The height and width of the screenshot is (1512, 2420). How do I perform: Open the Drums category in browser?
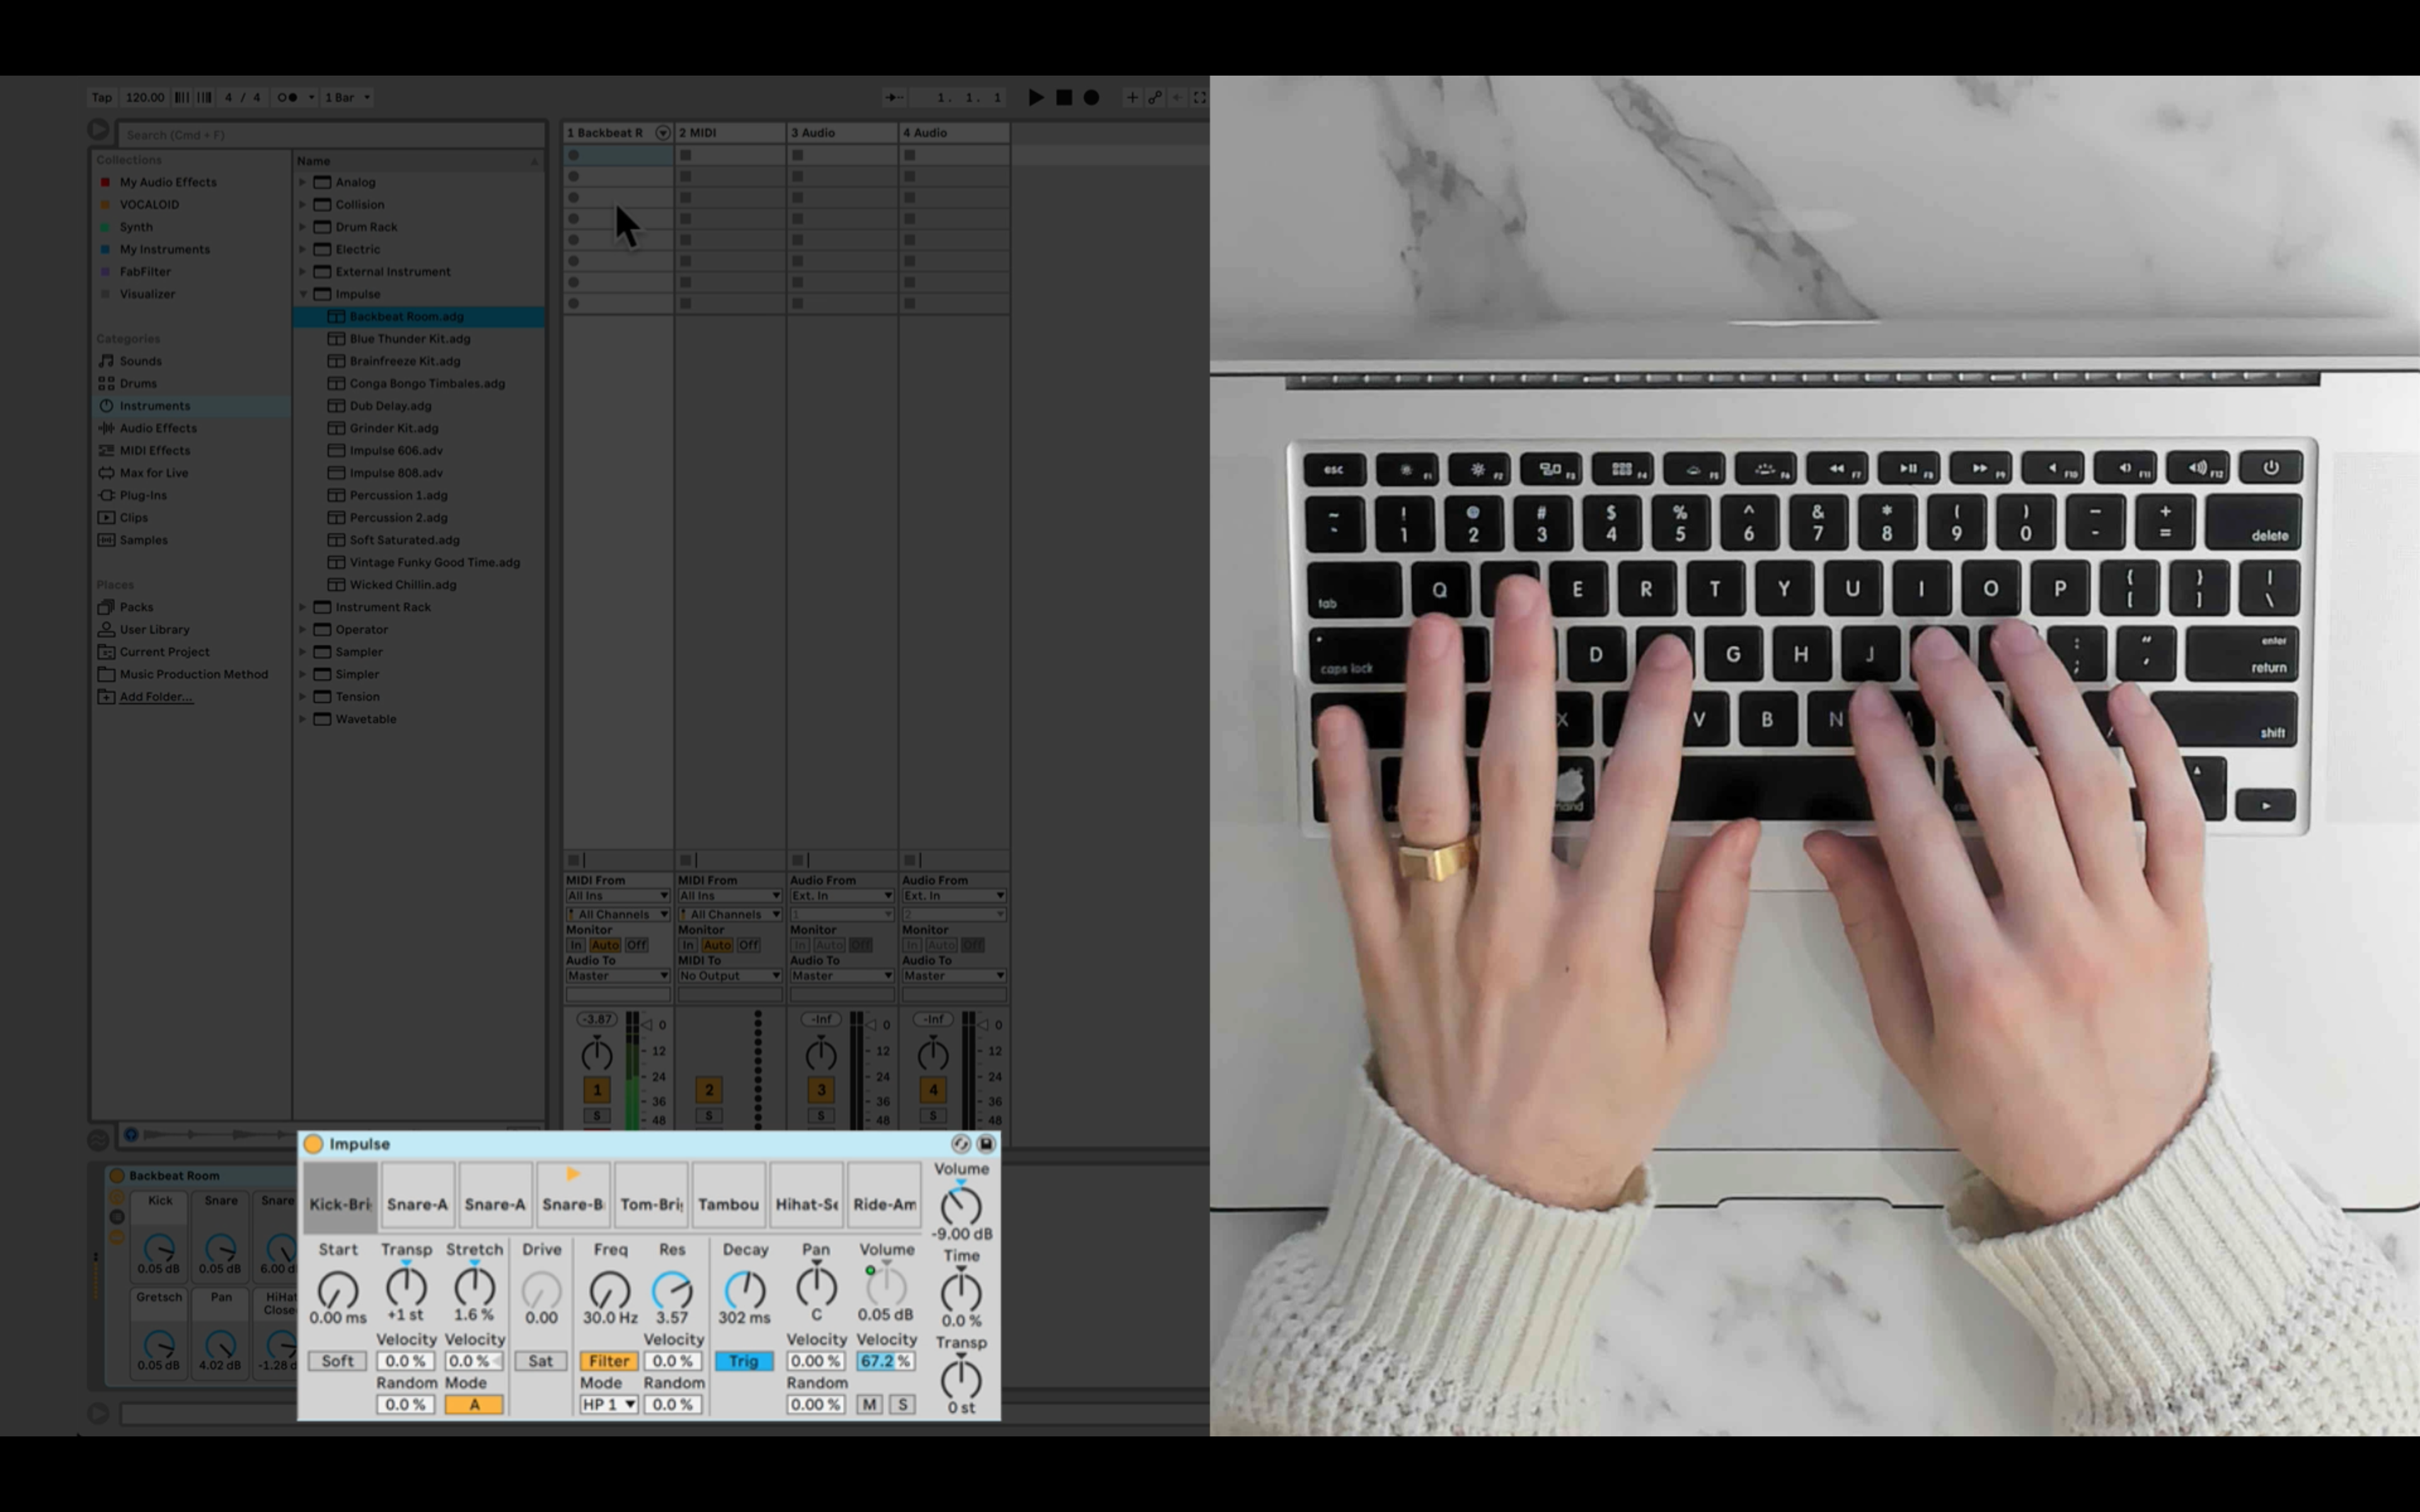pos(138,383)
